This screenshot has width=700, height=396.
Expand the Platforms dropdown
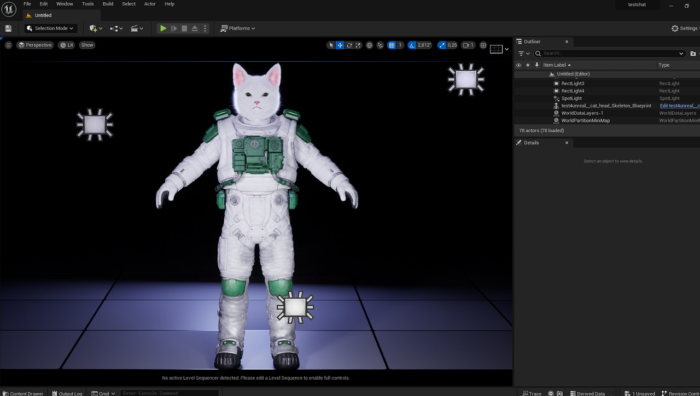tap(238, 28)
